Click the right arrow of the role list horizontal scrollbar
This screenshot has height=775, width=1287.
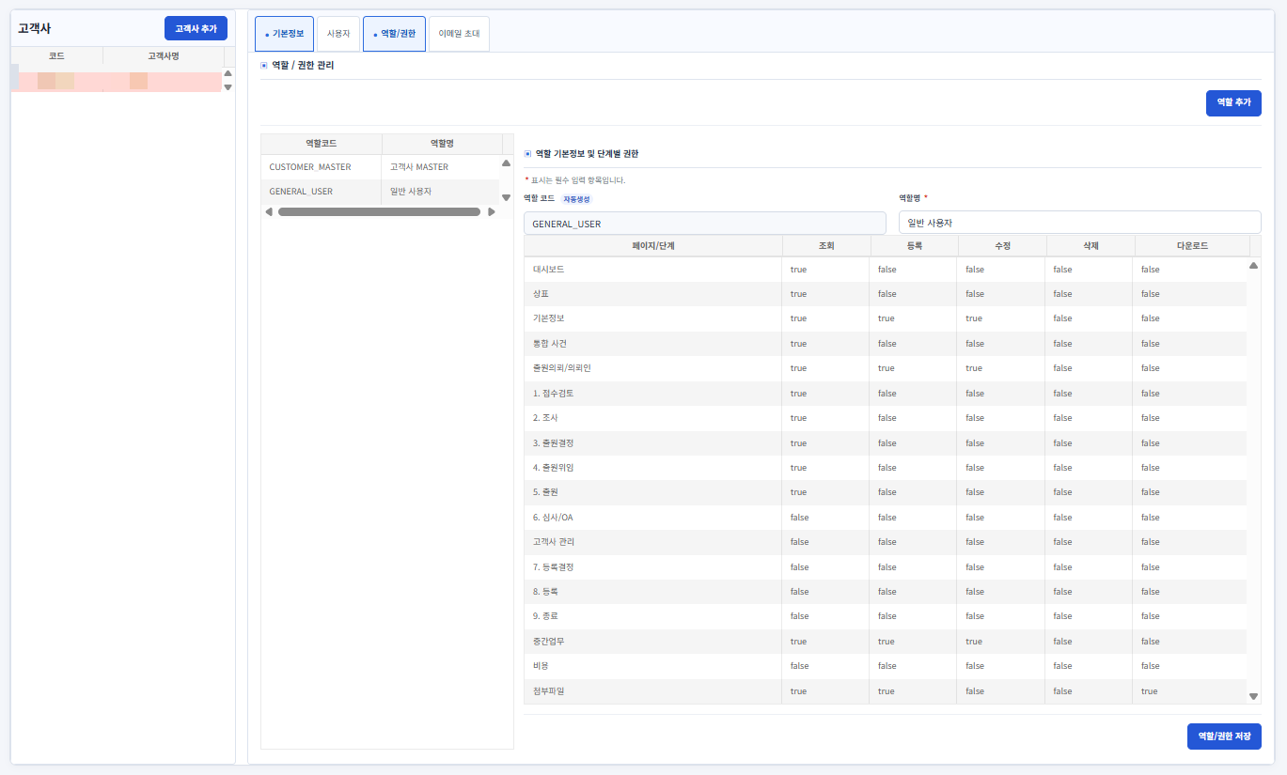click(x=492, y=211)
